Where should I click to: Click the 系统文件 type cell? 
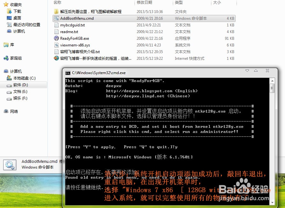(x=182, y=45)
